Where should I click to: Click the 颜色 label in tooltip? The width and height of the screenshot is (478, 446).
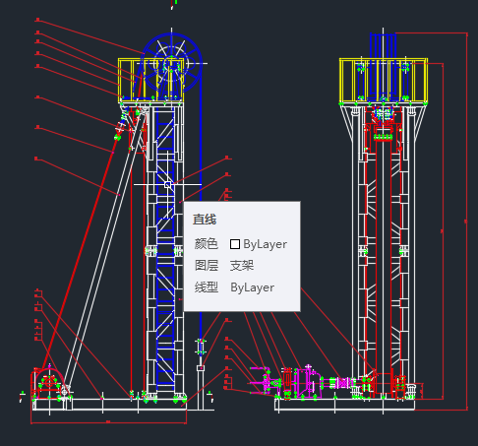[207, 244]
